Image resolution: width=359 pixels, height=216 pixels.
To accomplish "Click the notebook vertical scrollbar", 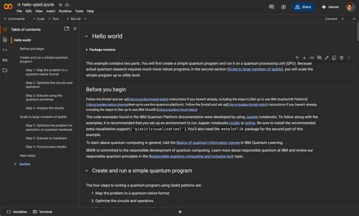I will pyautogui.click(x=357, y=32).
